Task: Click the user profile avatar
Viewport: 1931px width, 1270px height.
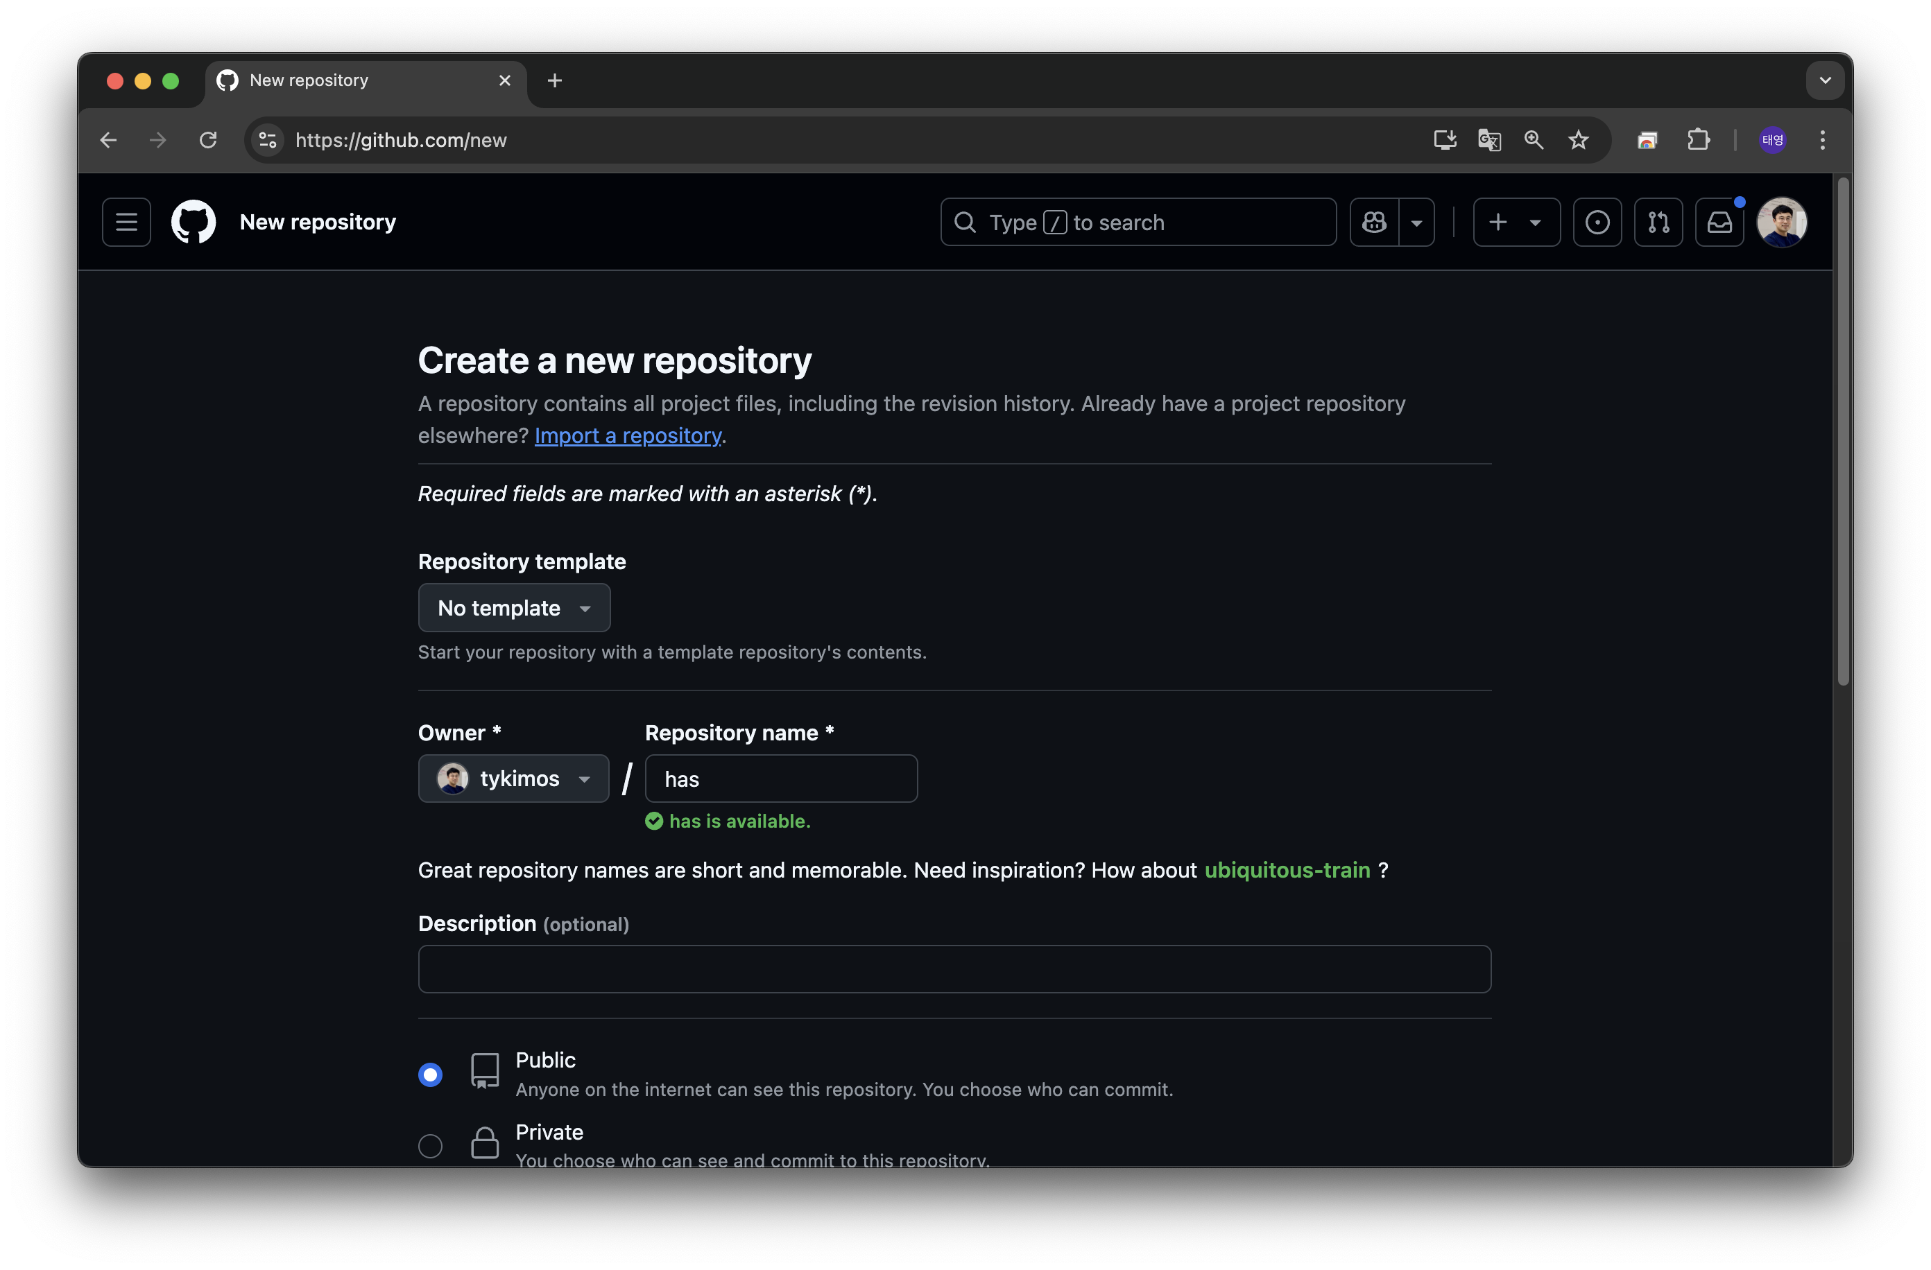Action: tap(1781, 223)
